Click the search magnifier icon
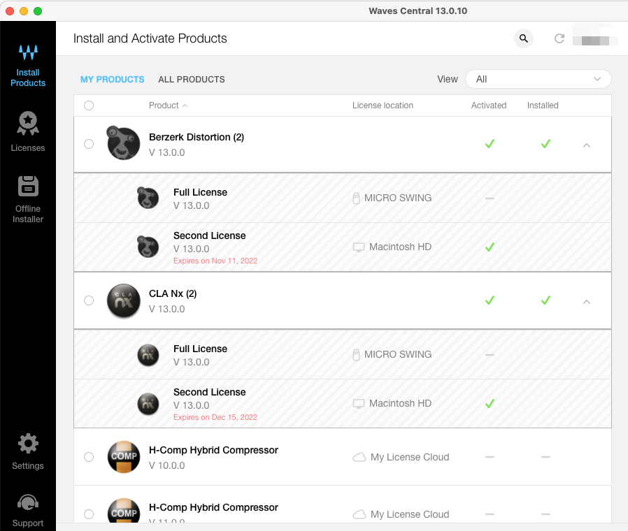This screenshot has width=628, height=531. click(524, 38)
